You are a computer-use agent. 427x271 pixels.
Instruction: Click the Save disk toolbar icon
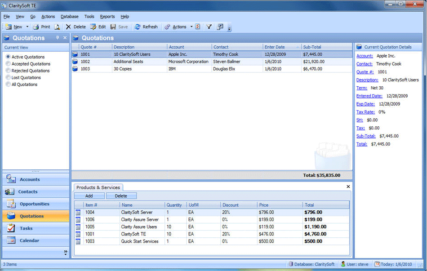(113, 27)
